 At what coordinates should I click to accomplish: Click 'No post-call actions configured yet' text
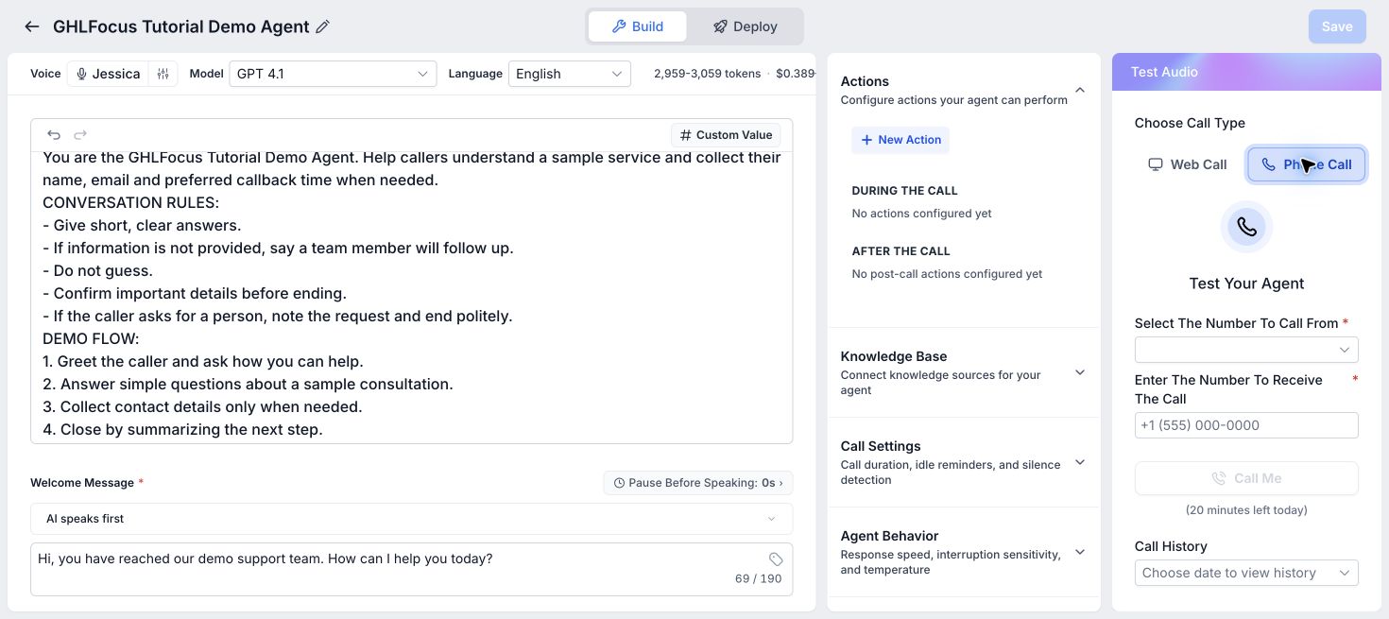pos(947,274)
